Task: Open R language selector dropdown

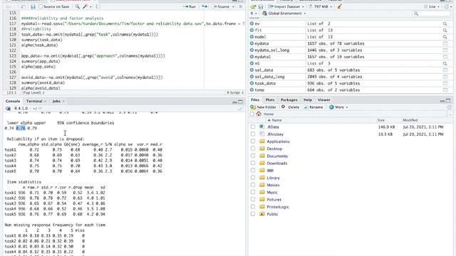Action: click(x=254, y=14)
